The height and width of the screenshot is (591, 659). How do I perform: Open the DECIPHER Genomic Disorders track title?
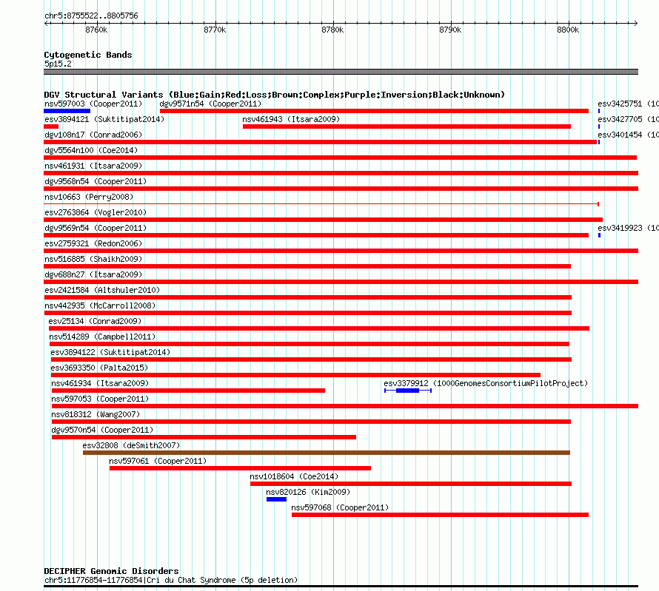pyautogui.click(x=111, y=571)
